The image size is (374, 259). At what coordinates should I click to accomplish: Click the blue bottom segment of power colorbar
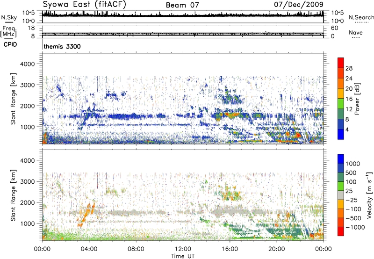pyautogui.click(x=341, y=134)
